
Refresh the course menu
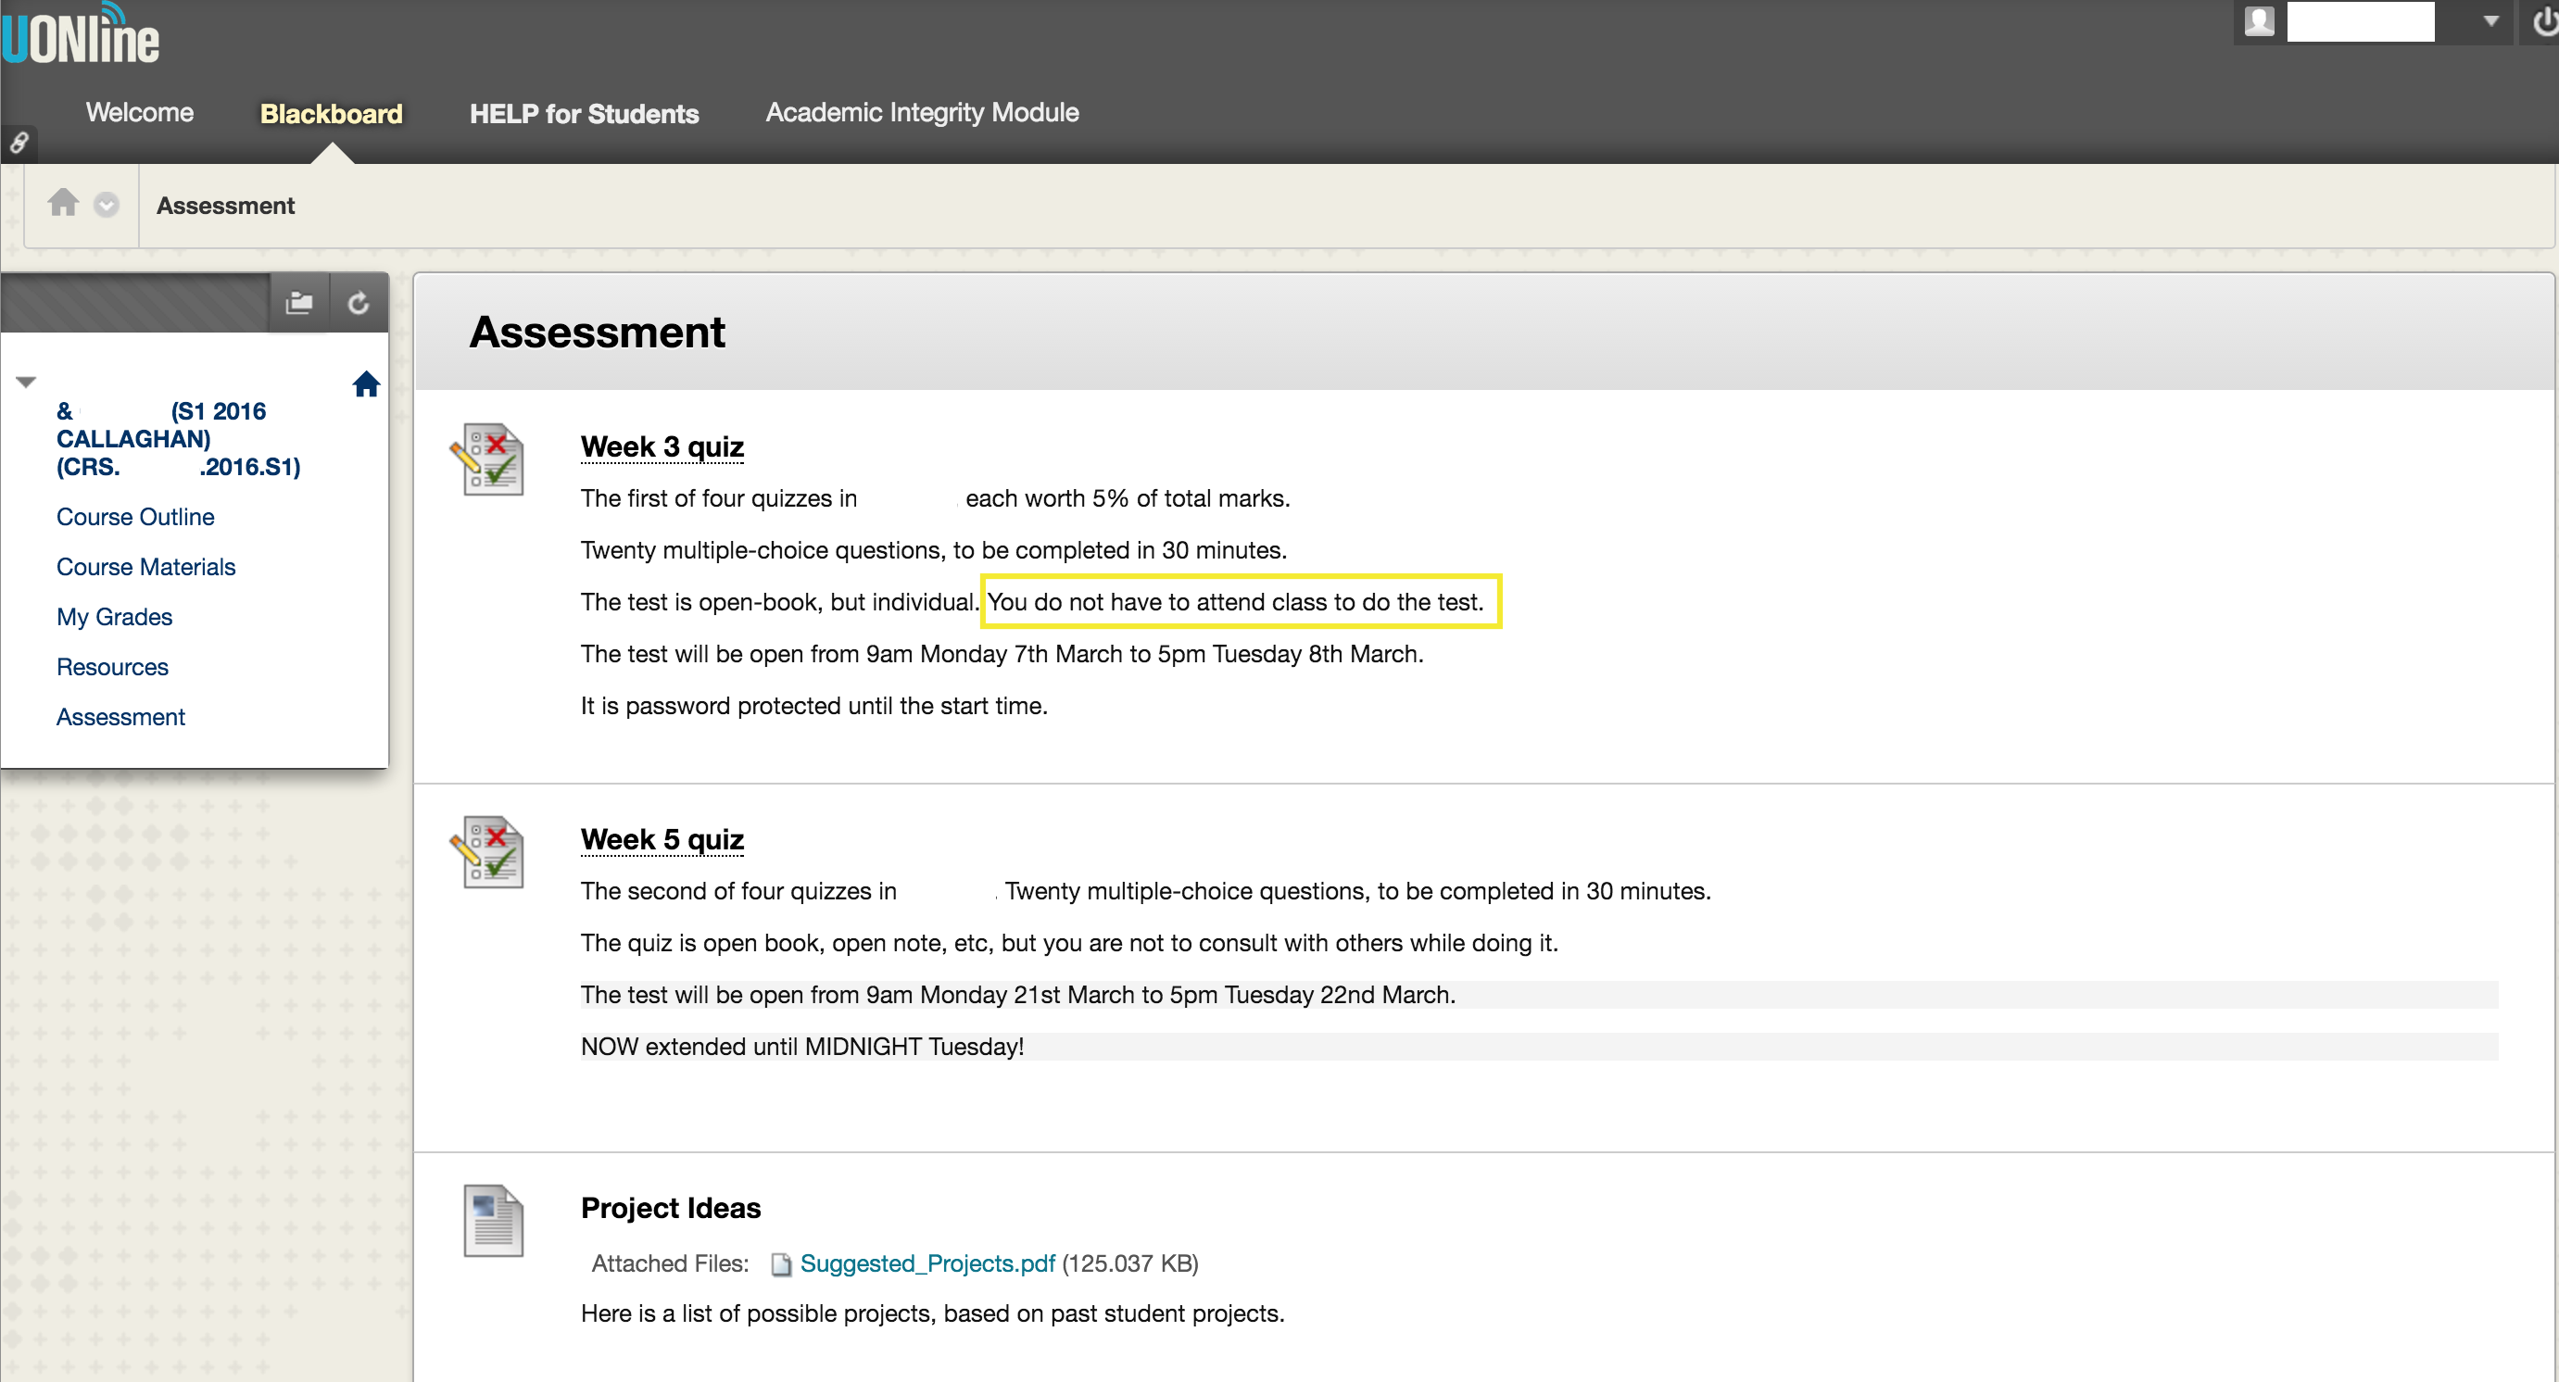click(359, 303)
